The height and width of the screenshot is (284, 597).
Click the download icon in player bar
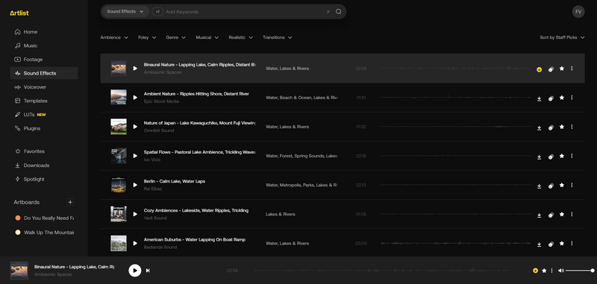535,271
